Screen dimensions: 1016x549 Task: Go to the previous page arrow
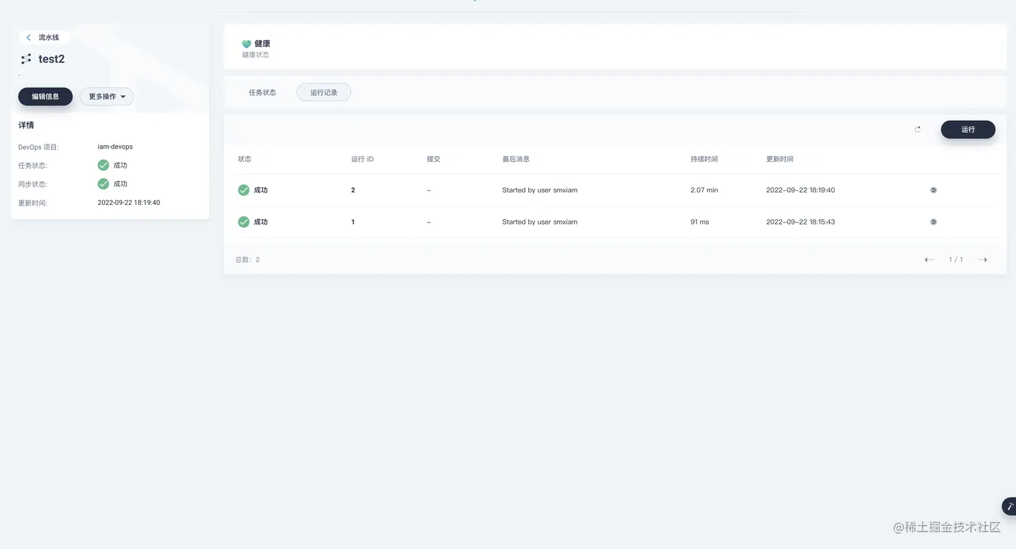(929, 259)
